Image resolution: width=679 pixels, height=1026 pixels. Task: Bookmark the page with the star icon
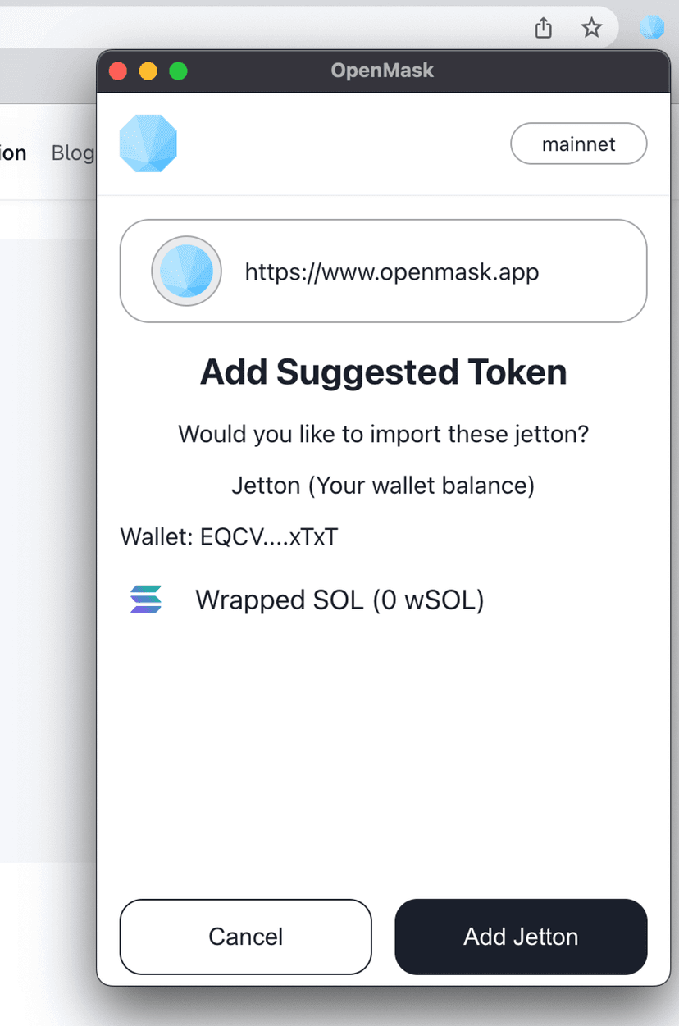coord(591,29)
